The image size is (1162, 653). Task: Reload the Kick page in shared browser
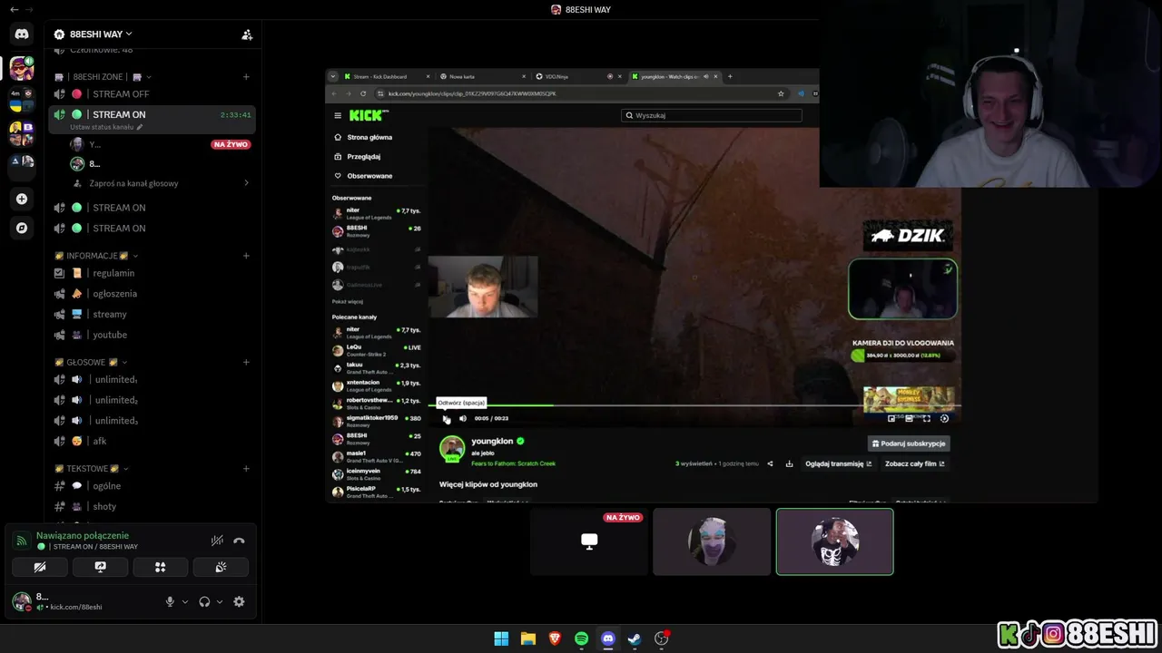(x=363, y=93)
